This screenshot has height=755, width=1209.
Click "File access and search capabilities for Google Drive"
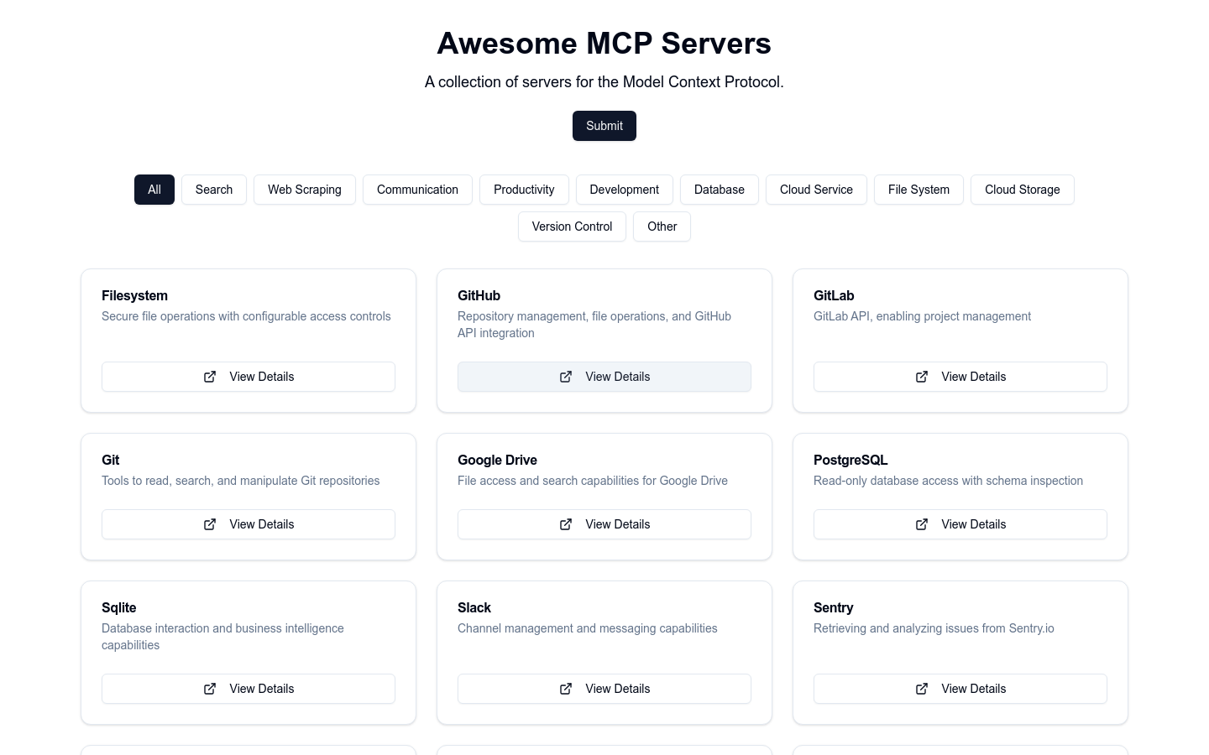tap(593, 481)
